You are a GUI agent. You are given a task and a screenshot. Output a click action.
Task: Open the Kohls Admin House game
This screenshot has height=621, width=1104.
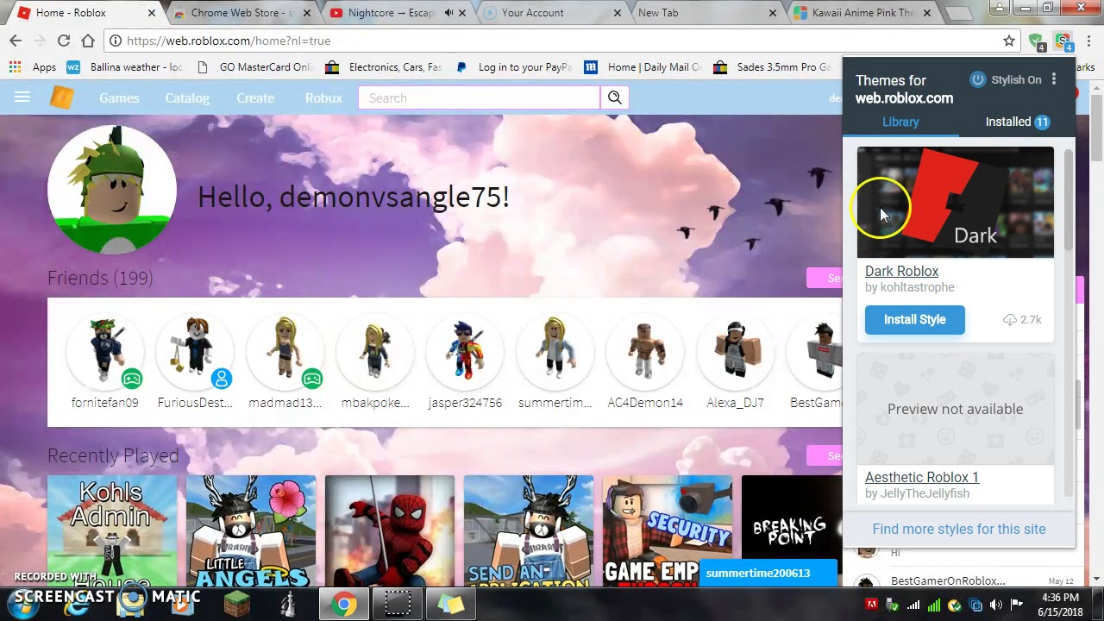[x=112, y=530]
